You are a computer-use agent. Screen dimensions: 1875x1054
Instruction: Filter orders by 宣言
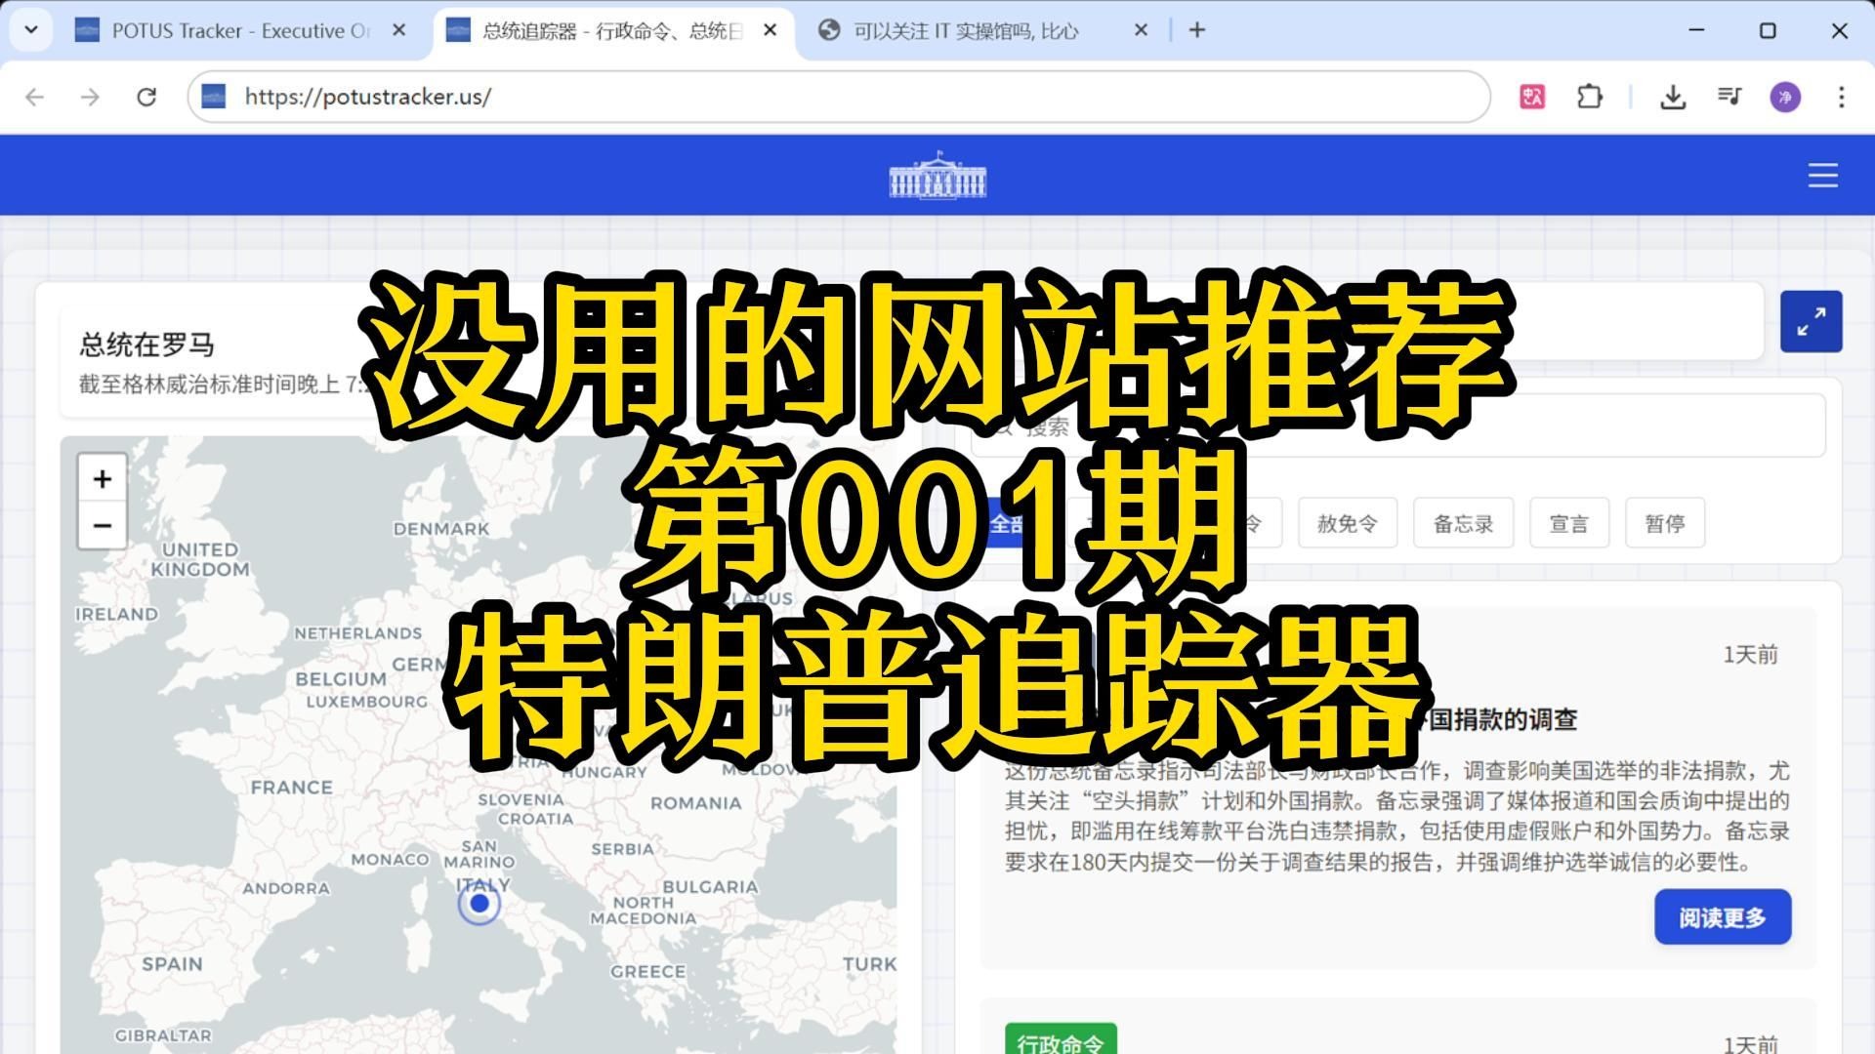[1568, 523]
